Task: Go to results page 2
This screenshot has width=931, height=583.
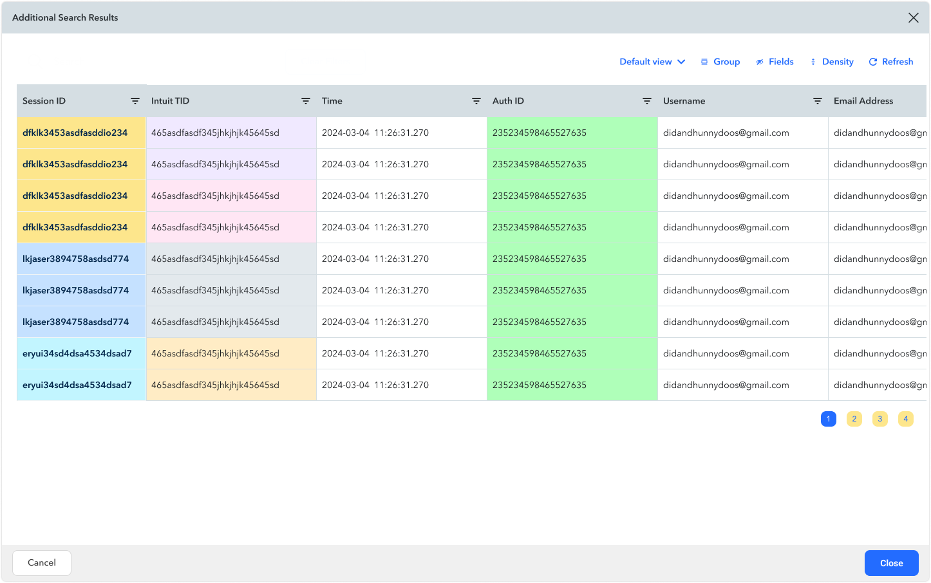Action: coord(854,419)
